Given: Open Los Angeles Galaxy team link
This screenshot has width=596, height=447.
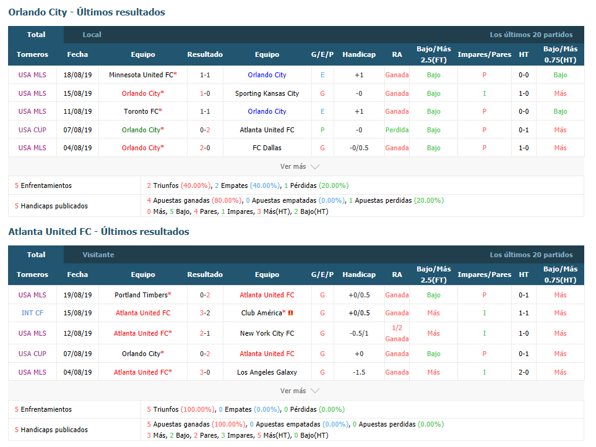Looking at the screenshot, I should tap(267, 372).
